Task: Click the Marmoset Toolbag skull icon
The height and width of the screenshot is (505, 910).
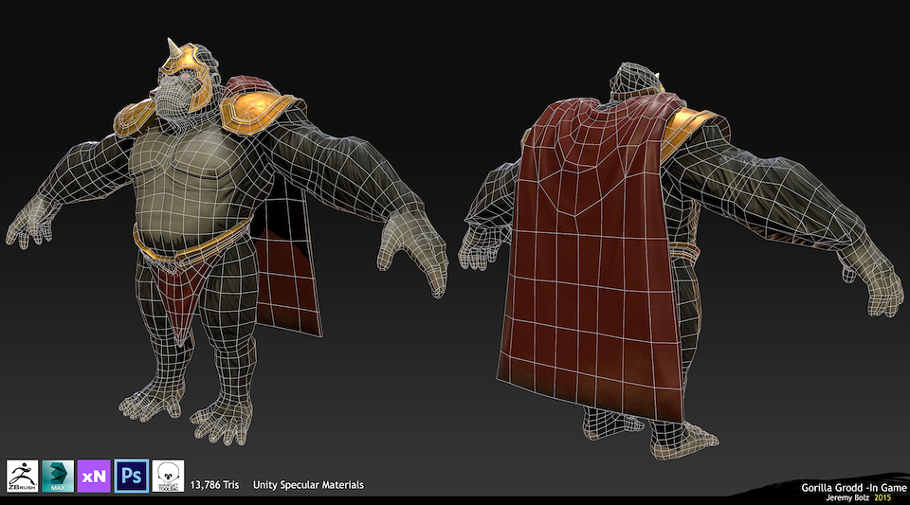Action: coord(169,476)
